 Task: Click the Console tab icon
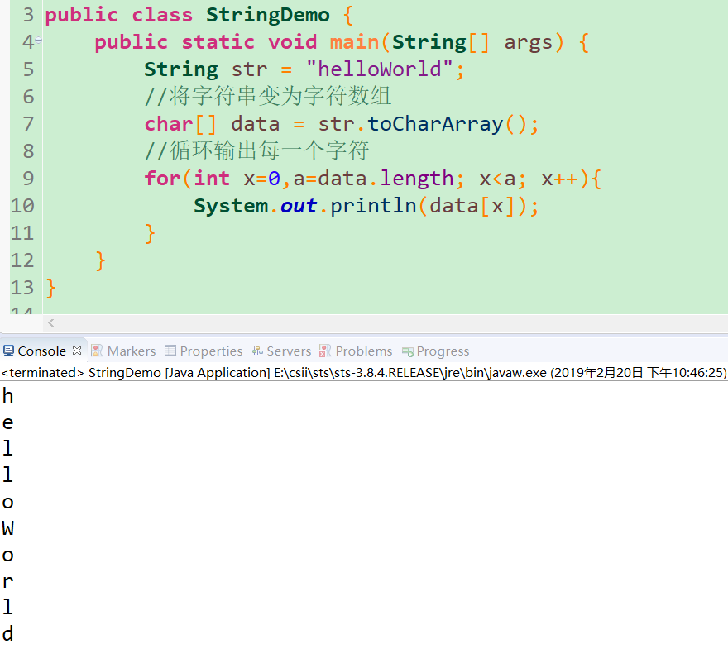click(x=8, y=351)
